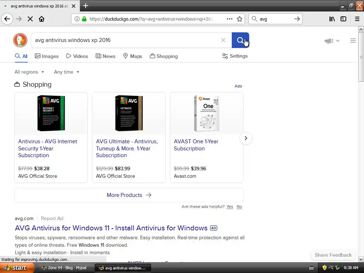The image size is (364, 273).
Task: Open Antivirus - AVG Internet Security link
Action: tap(48, 148)
